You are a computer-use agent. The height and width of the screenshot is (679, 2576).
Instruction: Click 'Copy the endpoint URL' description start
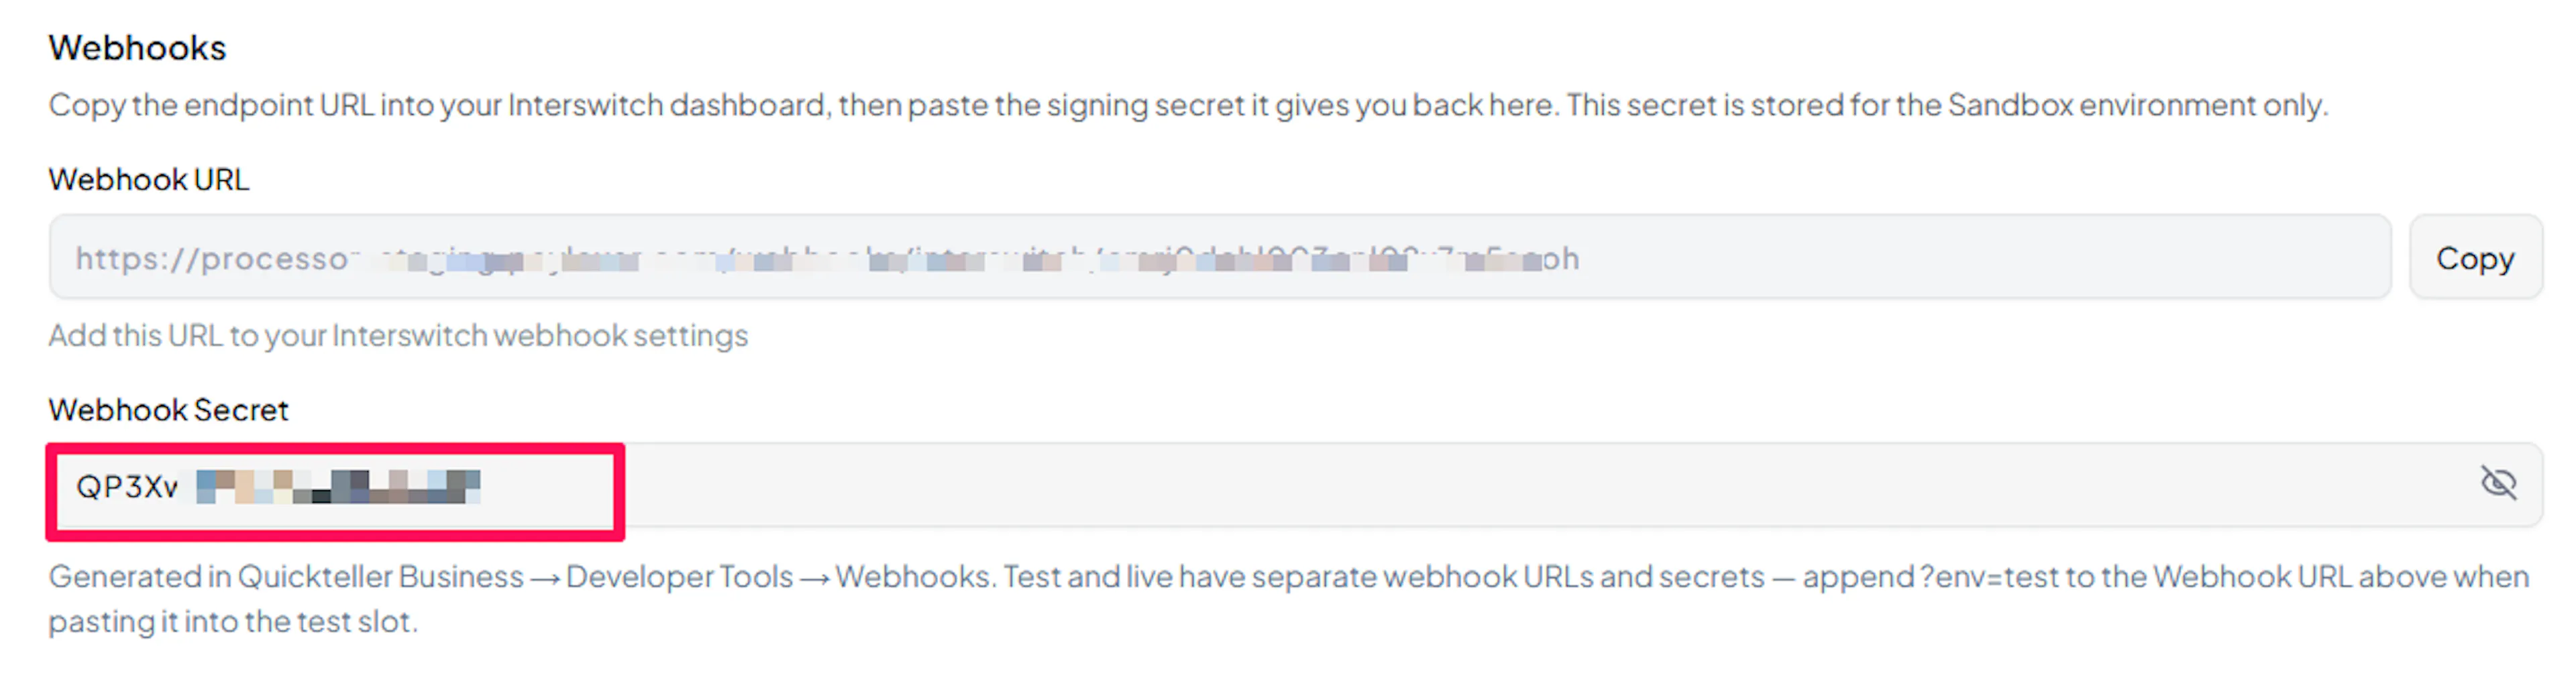pos(210,106)
